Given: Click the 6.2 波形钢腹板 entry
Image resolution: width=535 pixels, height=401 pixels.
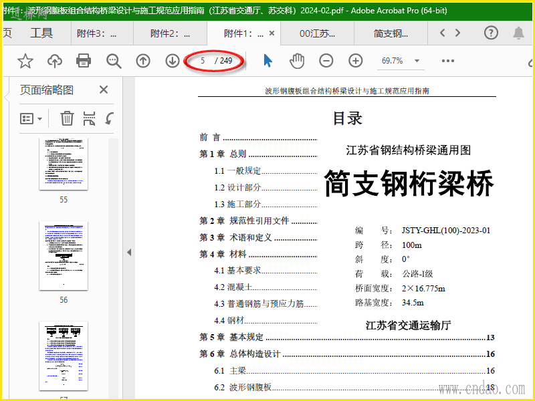Looking at the screenshot, I should click(354, 388).
